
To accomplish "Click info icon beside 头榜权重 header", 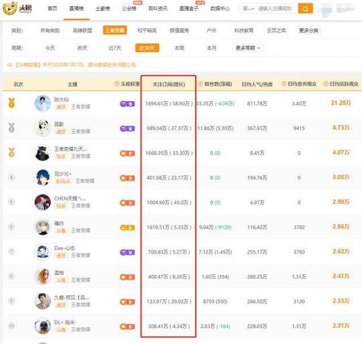I will (x=117, y=84).
